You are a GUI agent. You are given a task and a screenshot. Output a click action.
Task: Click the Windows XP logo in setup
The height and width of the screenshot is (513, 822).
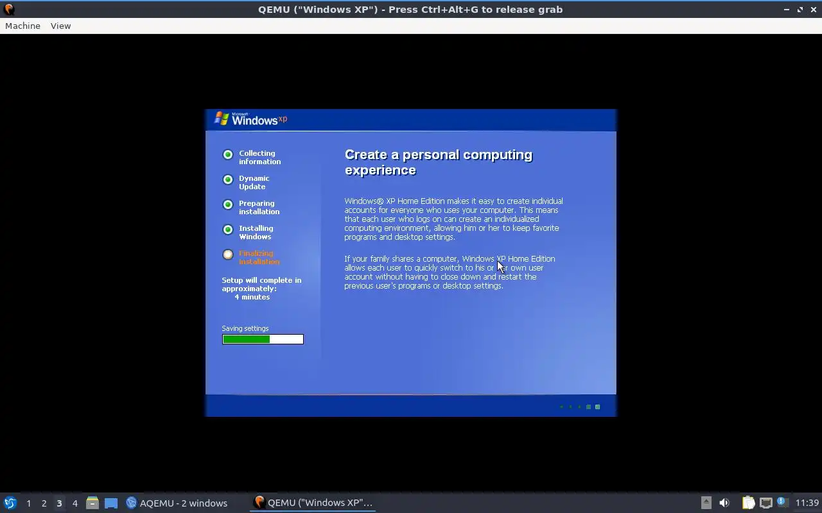(x=250, y=119)
